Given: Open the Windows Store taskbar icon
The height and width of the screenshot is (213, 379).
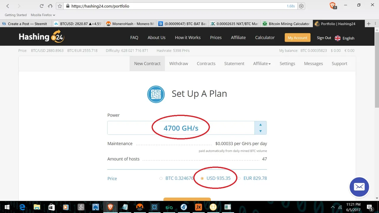Looking at the screenshot, I should point(52,207).
